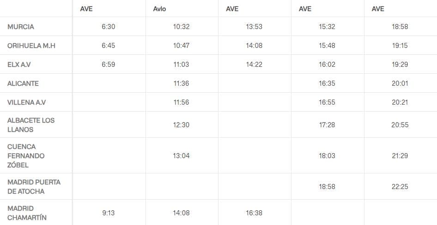
Task: Select the CUENCA FERNANDO ZÓBEL station label
Action: [26, 156]
